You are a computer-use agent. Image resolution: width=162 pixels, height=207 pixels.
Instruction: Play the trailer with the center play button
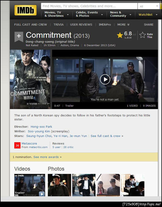click(105, 79)
